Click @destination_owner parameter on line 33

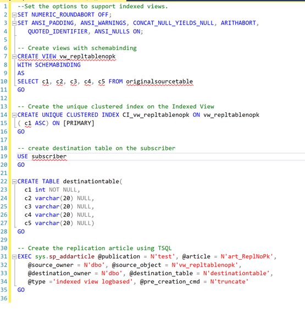[x=59, y=274]
